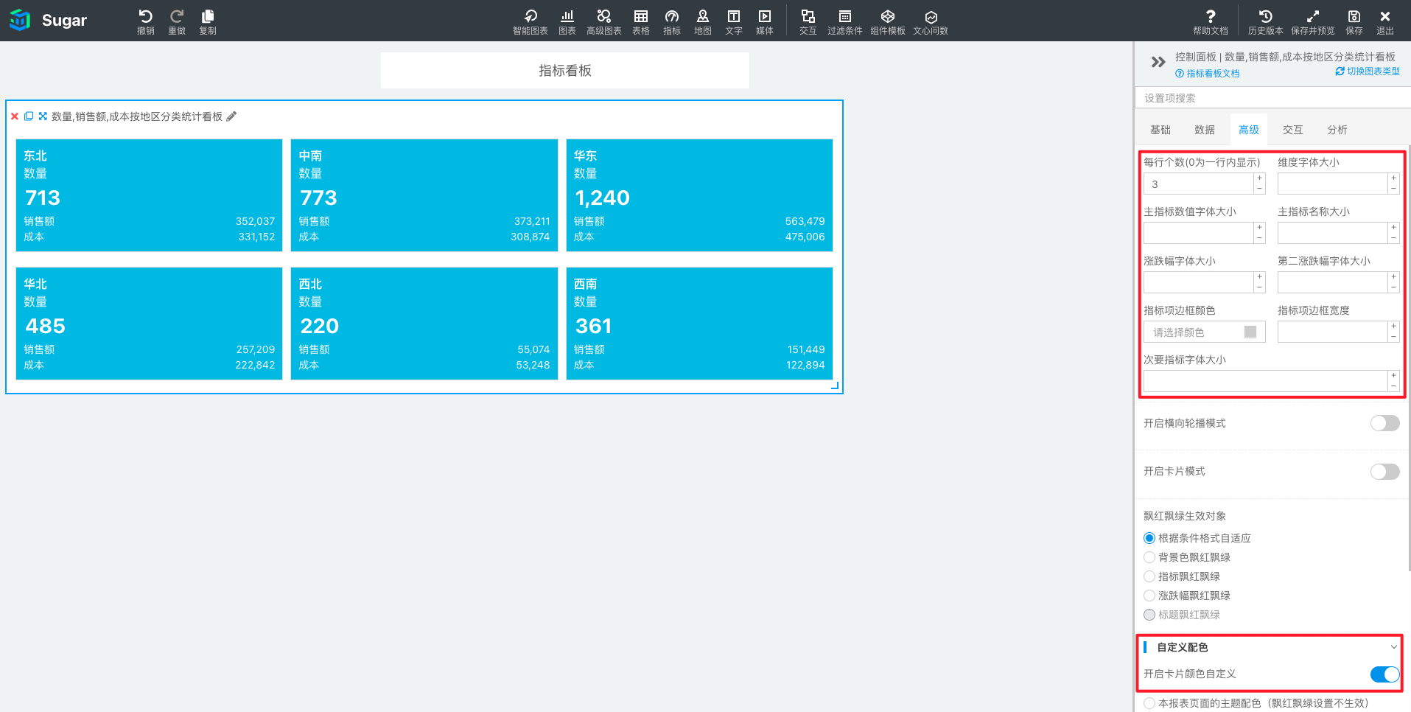Screen dimensions: 1411x712
Task: Collapse the control panel with the double arrow
Action: [1158, 63]
